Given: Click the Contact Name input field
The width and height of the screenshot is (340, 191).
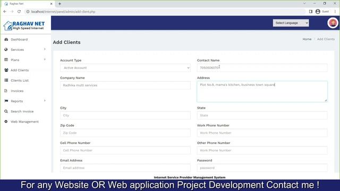Looking at the screenshot, I should coord(262,68).
